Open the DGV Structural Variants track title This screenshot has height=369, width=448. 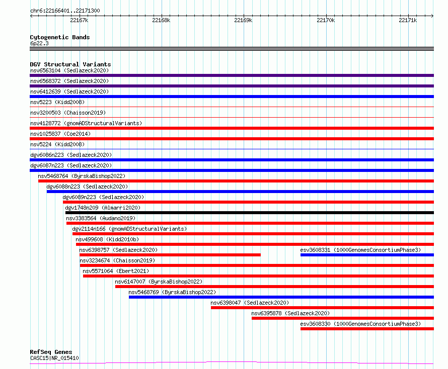pyautogui.click(x=70, y=64)
